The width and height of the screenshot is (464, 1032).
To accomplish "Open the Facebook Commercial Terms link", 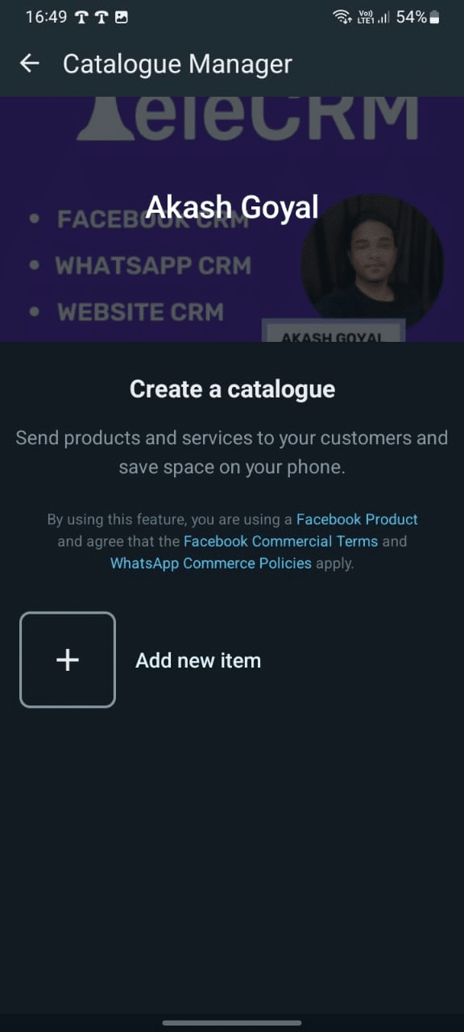I will pos(280,541).
